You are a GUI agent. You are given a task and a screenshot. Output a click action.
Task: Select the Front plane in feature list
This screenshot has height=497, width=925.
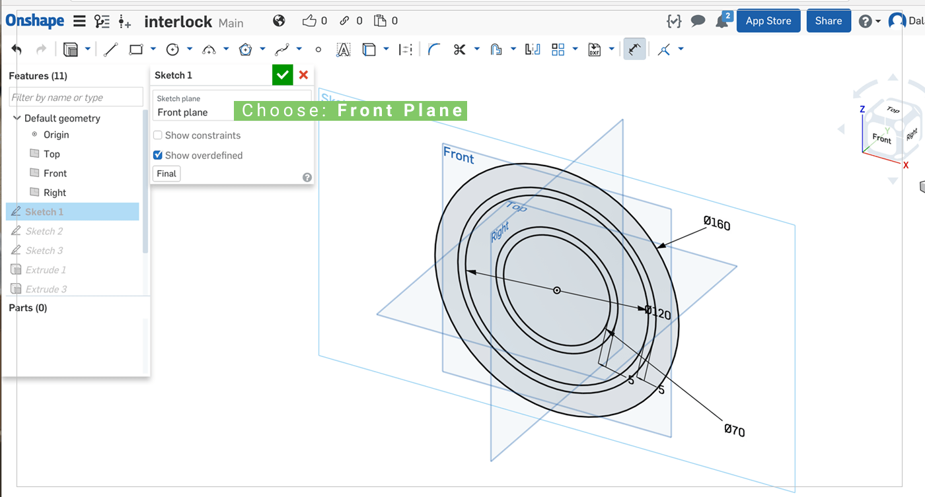tap(55, 173)
